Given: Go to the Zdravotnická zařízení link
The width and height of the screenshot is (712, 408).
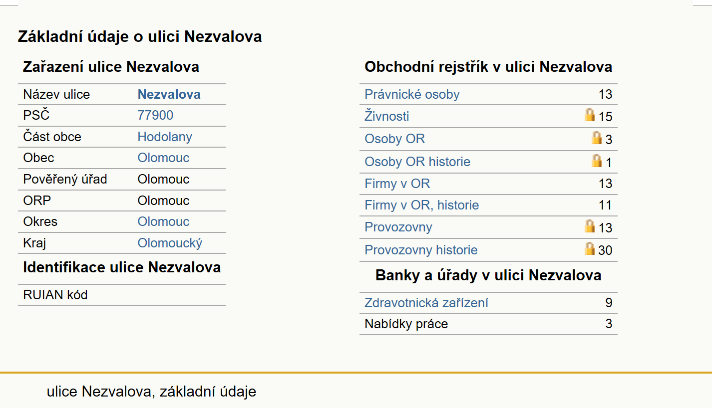Looking at the screenshot, I should [426, 303].
